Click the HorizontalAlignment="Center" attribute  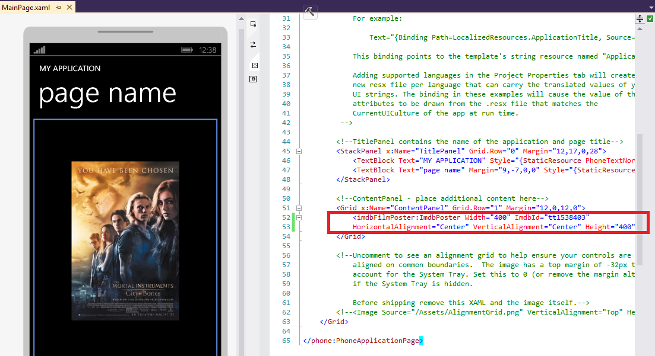coord(410,227)
